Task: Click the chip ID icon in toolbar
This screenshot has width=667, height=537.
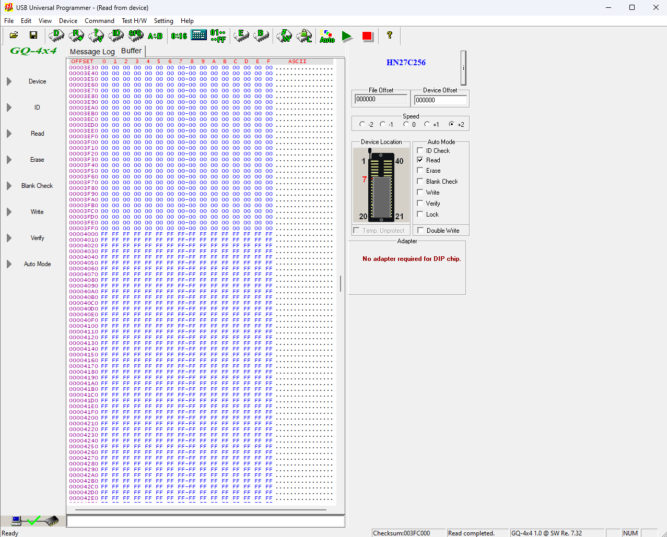Action: pyautogui.click(x=116, y=35)
